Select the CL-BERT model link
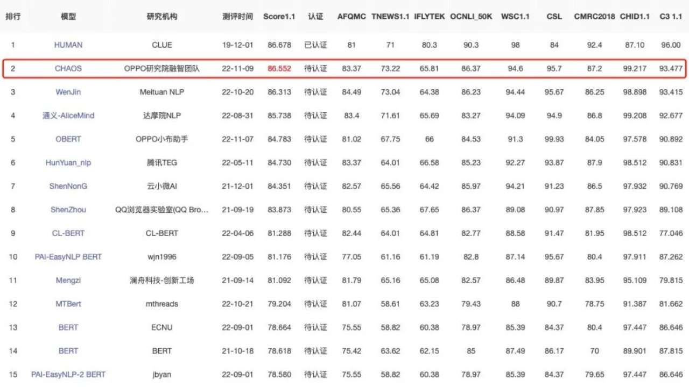Screen dimensions: 689x387 click(68, 233)
